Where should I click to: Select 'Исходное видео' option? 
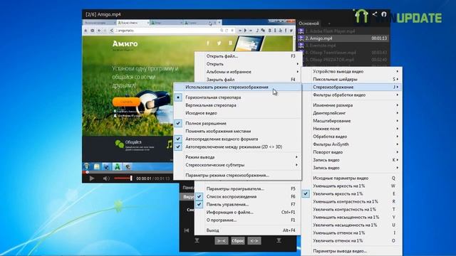click(x=237, y=113)
